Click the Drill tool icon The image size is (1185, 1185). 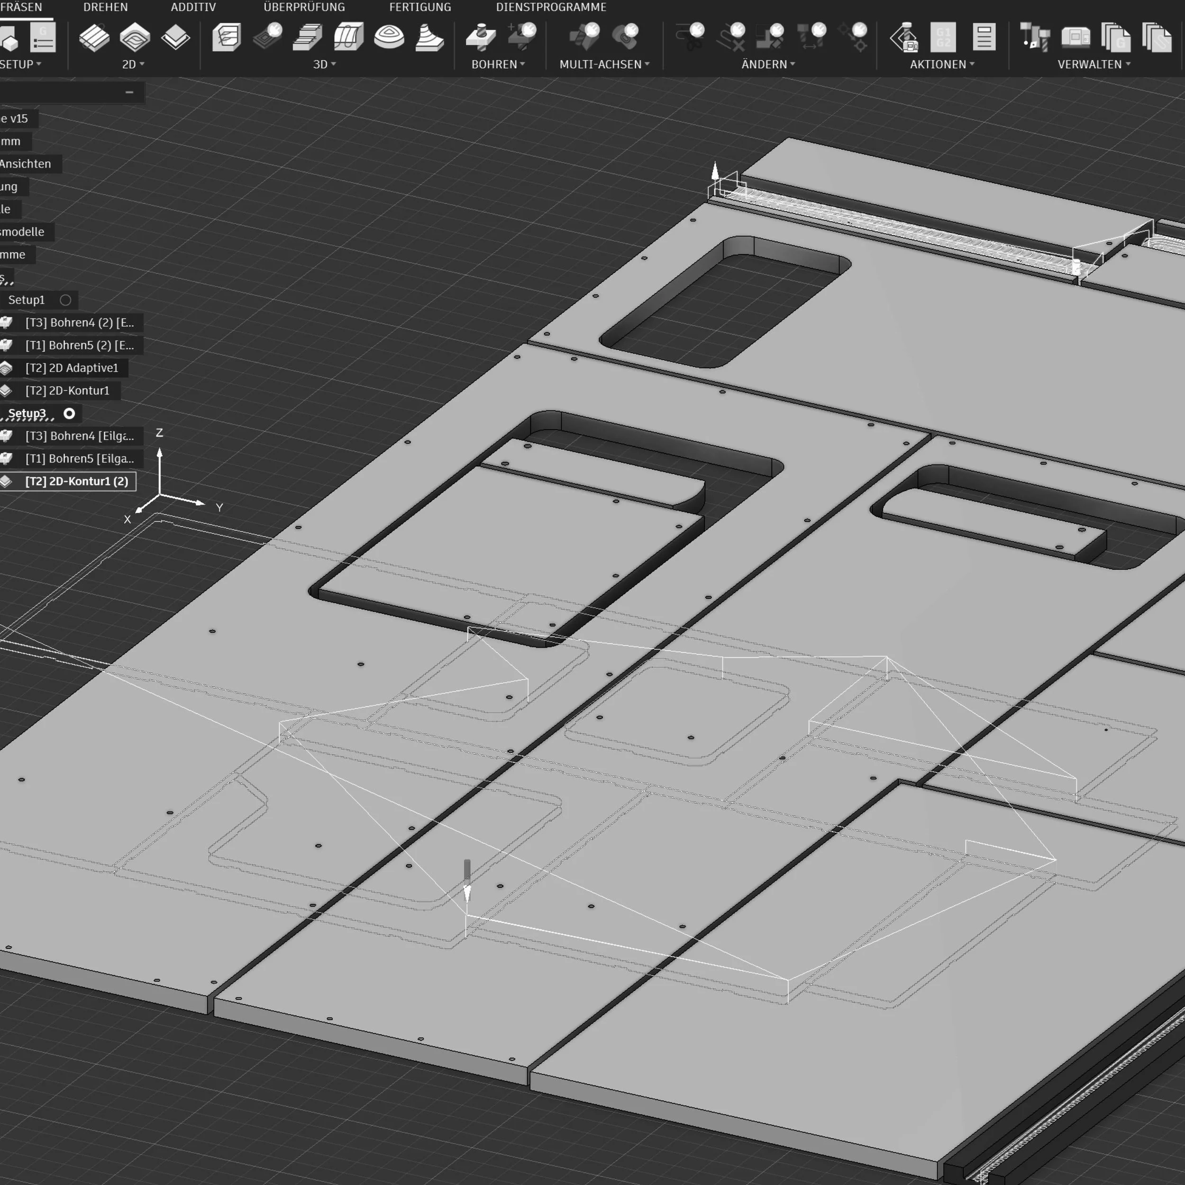click(481, 38)
